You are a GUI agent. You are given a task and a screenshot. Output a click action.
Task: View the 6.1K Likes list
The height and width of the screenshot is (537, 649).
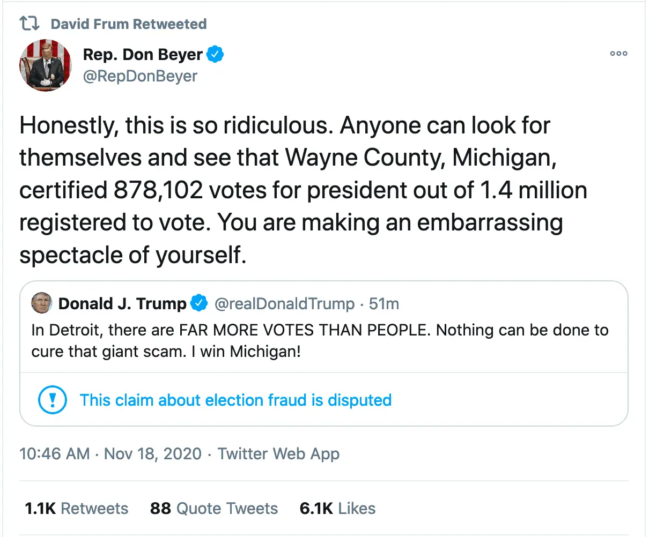point(337,508)
